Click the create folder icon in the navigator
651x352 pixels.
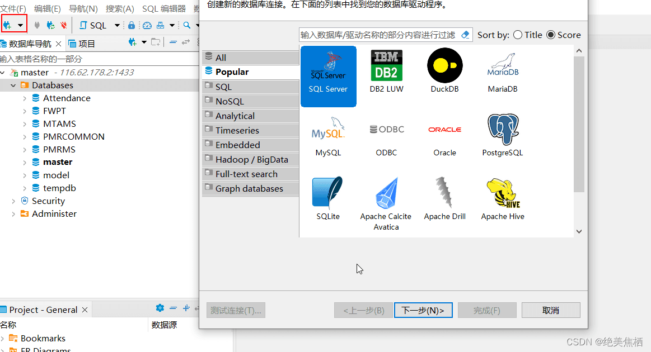[156, 42]
